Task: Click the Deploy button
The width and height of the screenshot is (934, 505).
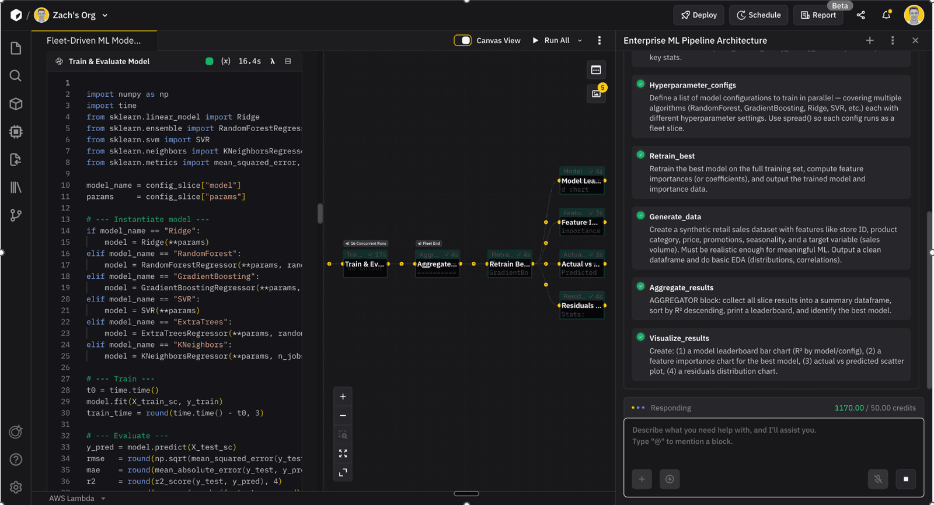Action: tap(699, 15)
